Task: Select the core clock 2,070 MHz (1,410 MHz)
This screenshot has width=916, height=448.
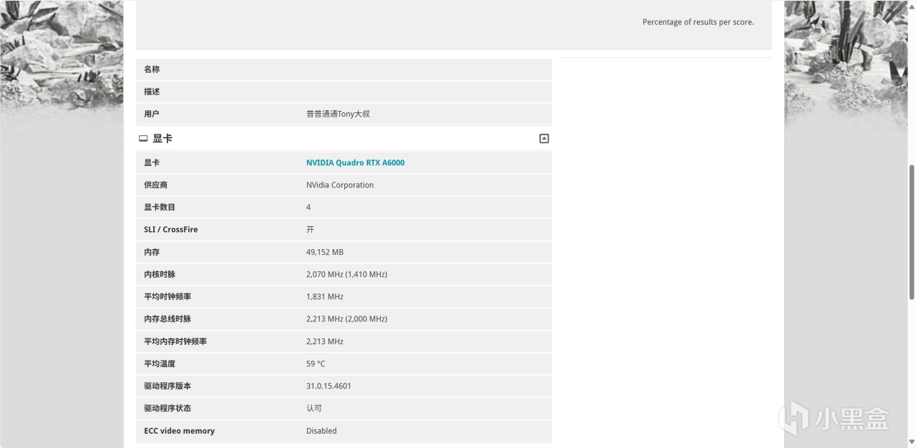Action: pos(346,274)
